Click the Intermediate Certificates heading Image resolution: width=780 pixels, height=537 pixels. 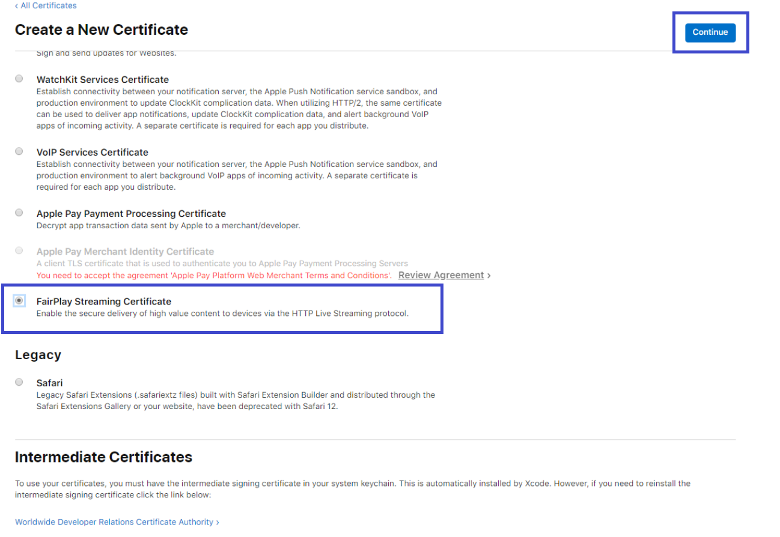pyautogui.click(x=104, y=457)
